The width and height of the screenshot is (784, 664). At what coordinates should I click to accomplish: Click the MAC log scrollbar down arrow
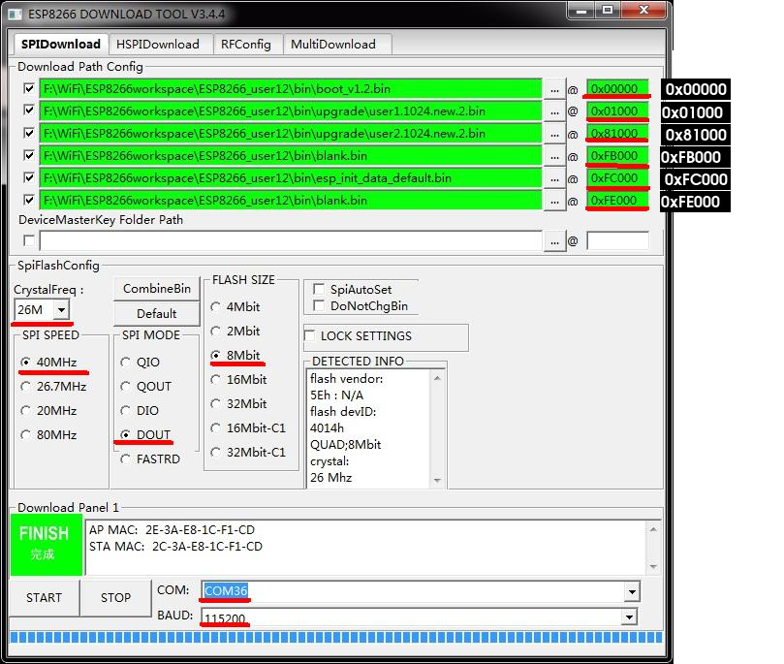coord(653,566)
